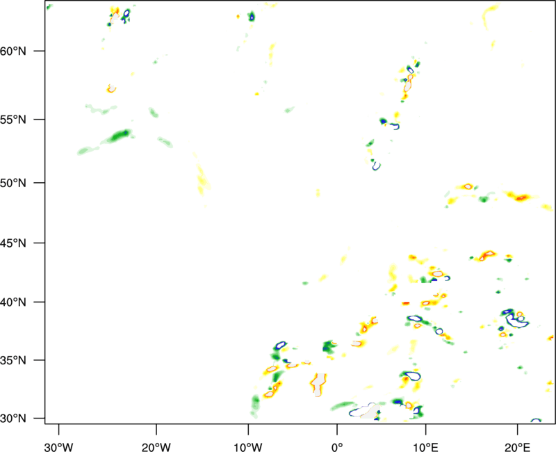Select the 55°N latitude label
Image resolution: width=556 pixels, height=452 pixels.
pos(13,120)
